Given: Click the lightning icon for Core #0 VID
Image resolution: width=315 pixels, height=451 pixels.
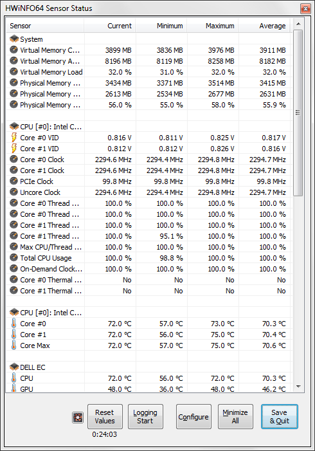Looking at the screenshot, I should click(14, 138).
